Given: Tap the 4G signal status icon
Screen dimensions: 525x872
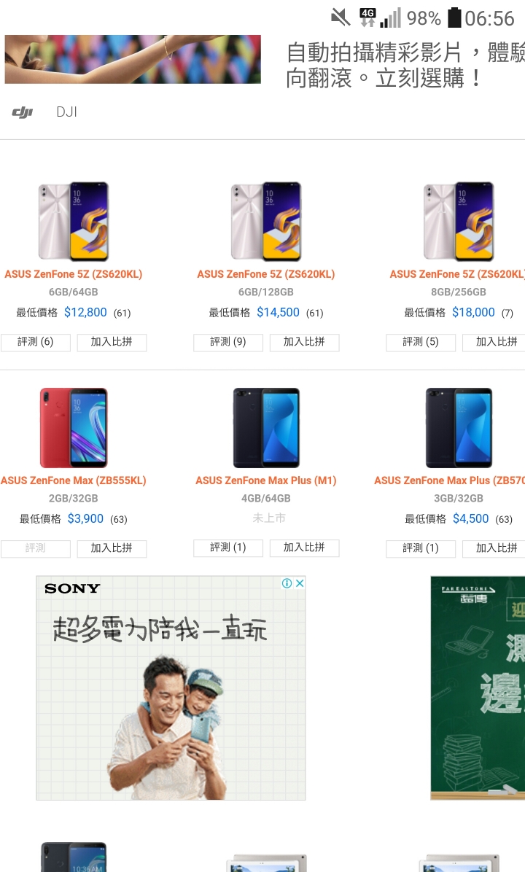Looking at the screenshot, I should (367, 17).
